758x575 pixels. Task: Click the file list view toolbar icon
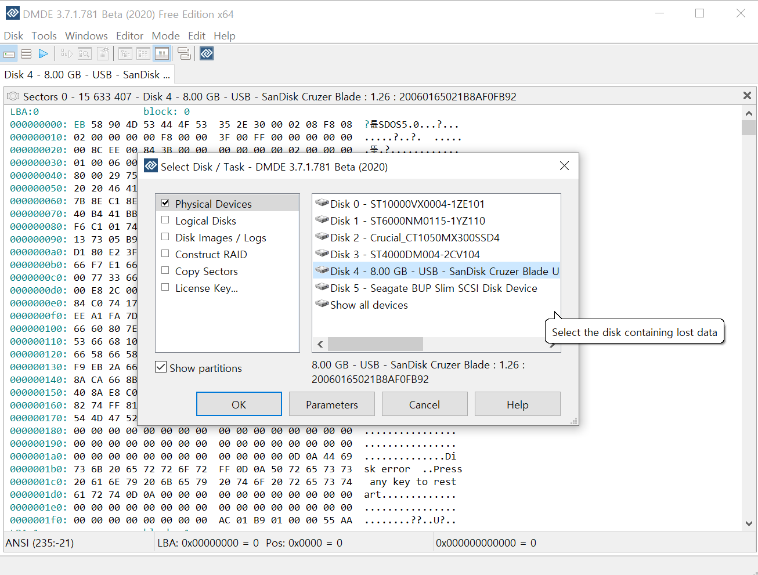point(143,54)
